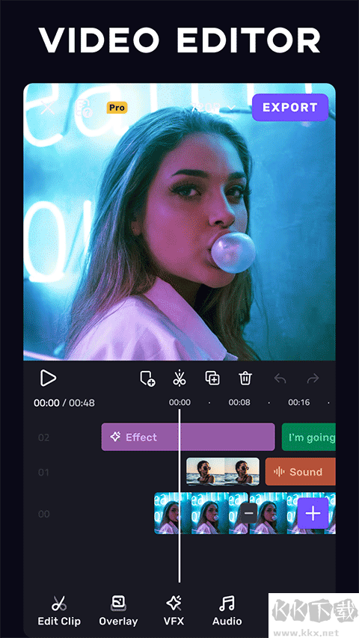Click the 00:00 playhead time label
The width and height of the screenshot is (359, 638).
click(x=179, y=402)
